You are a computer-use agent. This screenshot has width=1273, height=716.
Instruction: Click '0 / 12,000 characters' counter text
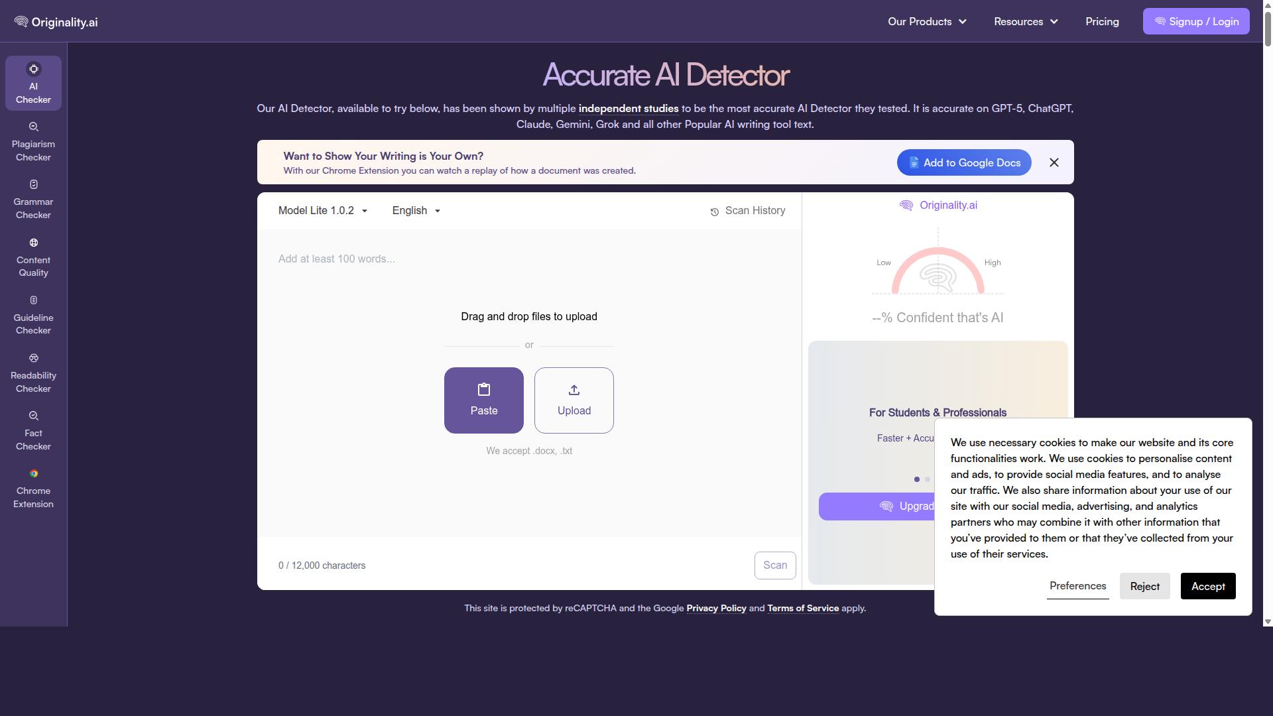[x=322, y=566]
